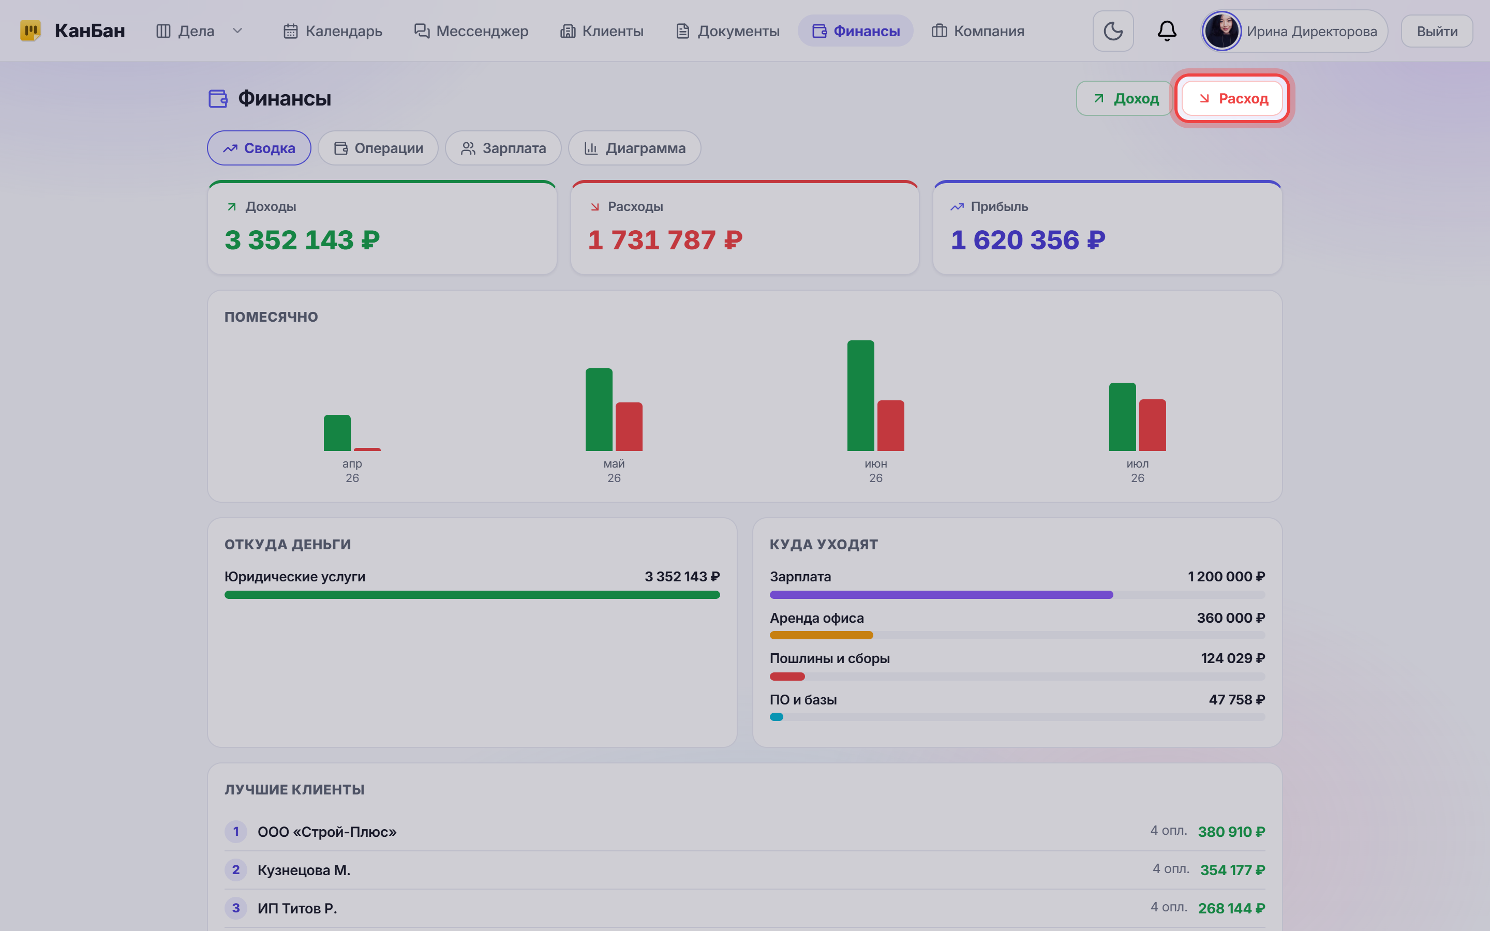Switch to the Операции tab
Viewport: 1490px width, 931px height.
378,148
